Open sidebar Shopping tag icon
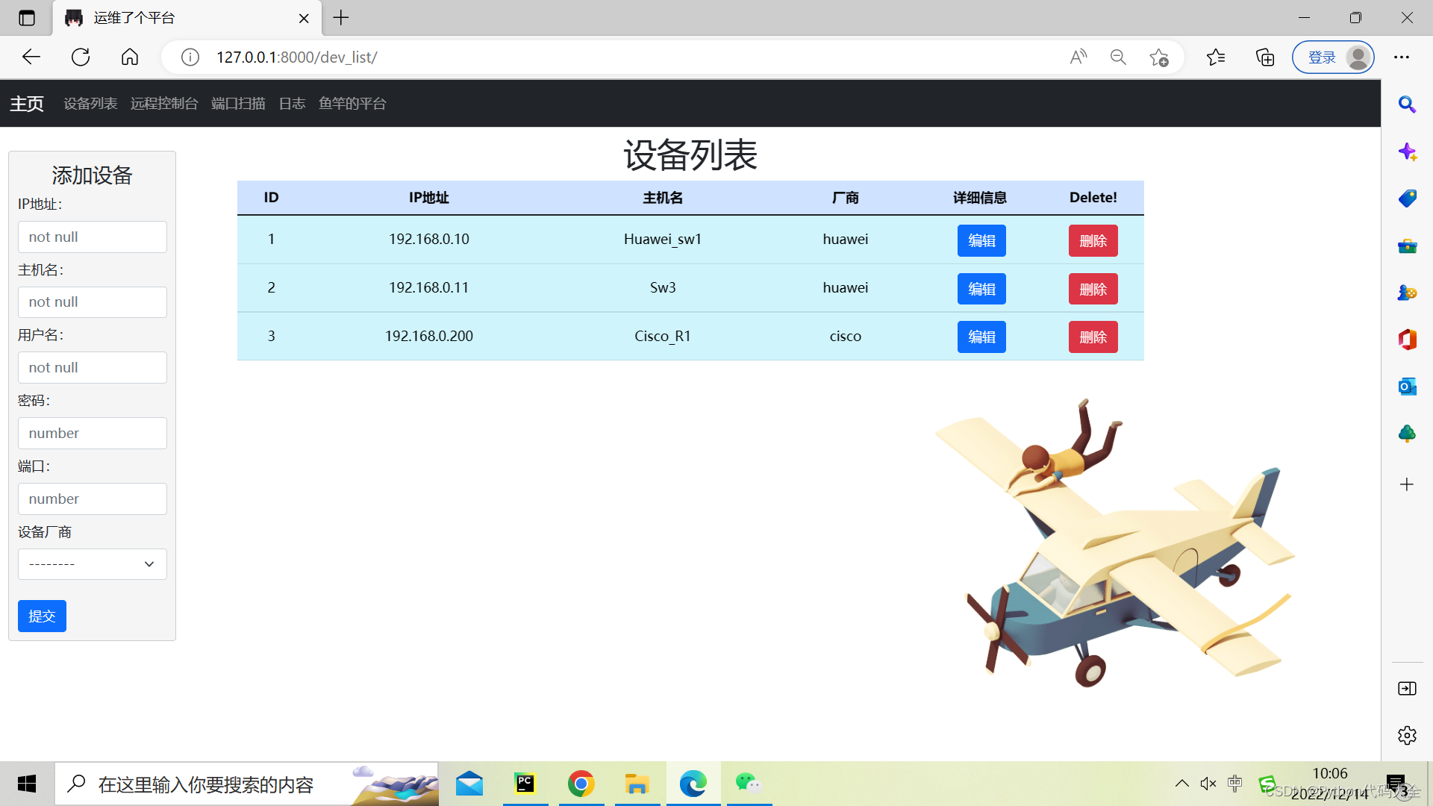This screenshot has width=1433, height=806. [x=1407, y=199]
